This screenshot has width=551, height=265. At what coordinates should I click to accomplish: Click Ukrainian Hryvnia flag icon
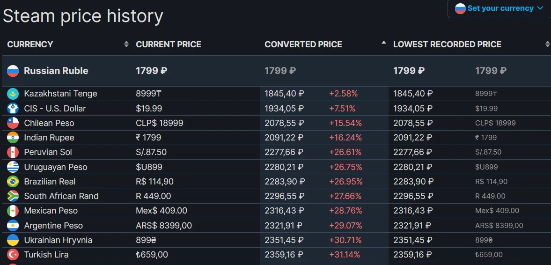(x=13, y=240)
